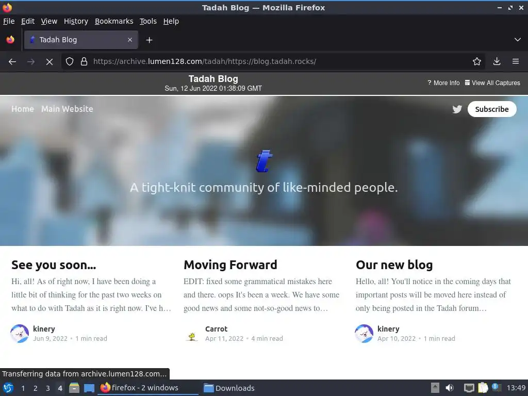Open the update notification tray icon
This screenshot has height=396, width=528.
[x=496, y=387]
